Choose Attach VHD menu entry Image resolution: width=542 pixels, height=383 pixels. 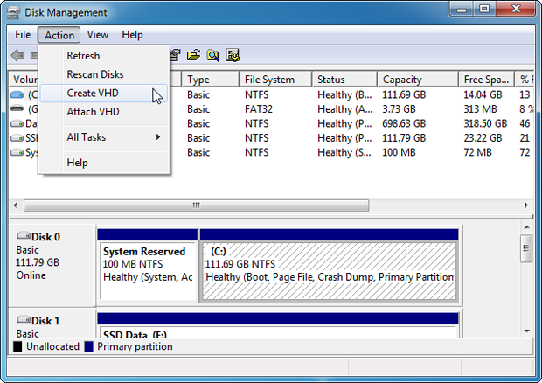click(93, 112)
